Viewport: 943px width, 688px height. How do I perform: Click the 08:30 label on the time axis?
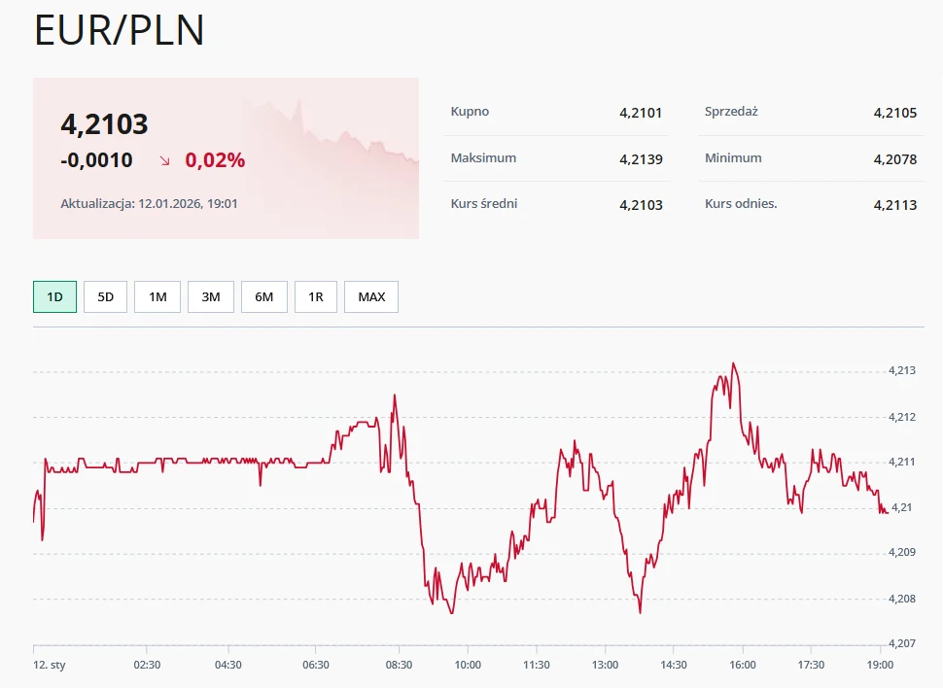pyautogui.click(x=399, y=665)
